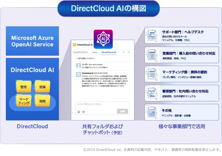Click the search magnifier icon in chat panel

pos(129,52)
